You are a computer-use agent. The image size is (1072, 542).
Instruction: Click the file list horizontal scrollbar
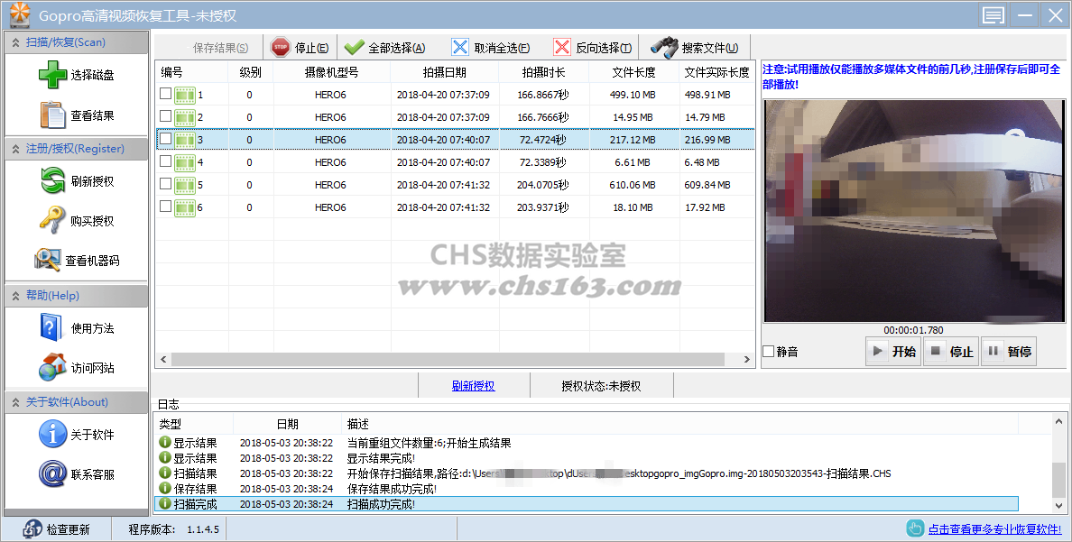click(448, 359)
